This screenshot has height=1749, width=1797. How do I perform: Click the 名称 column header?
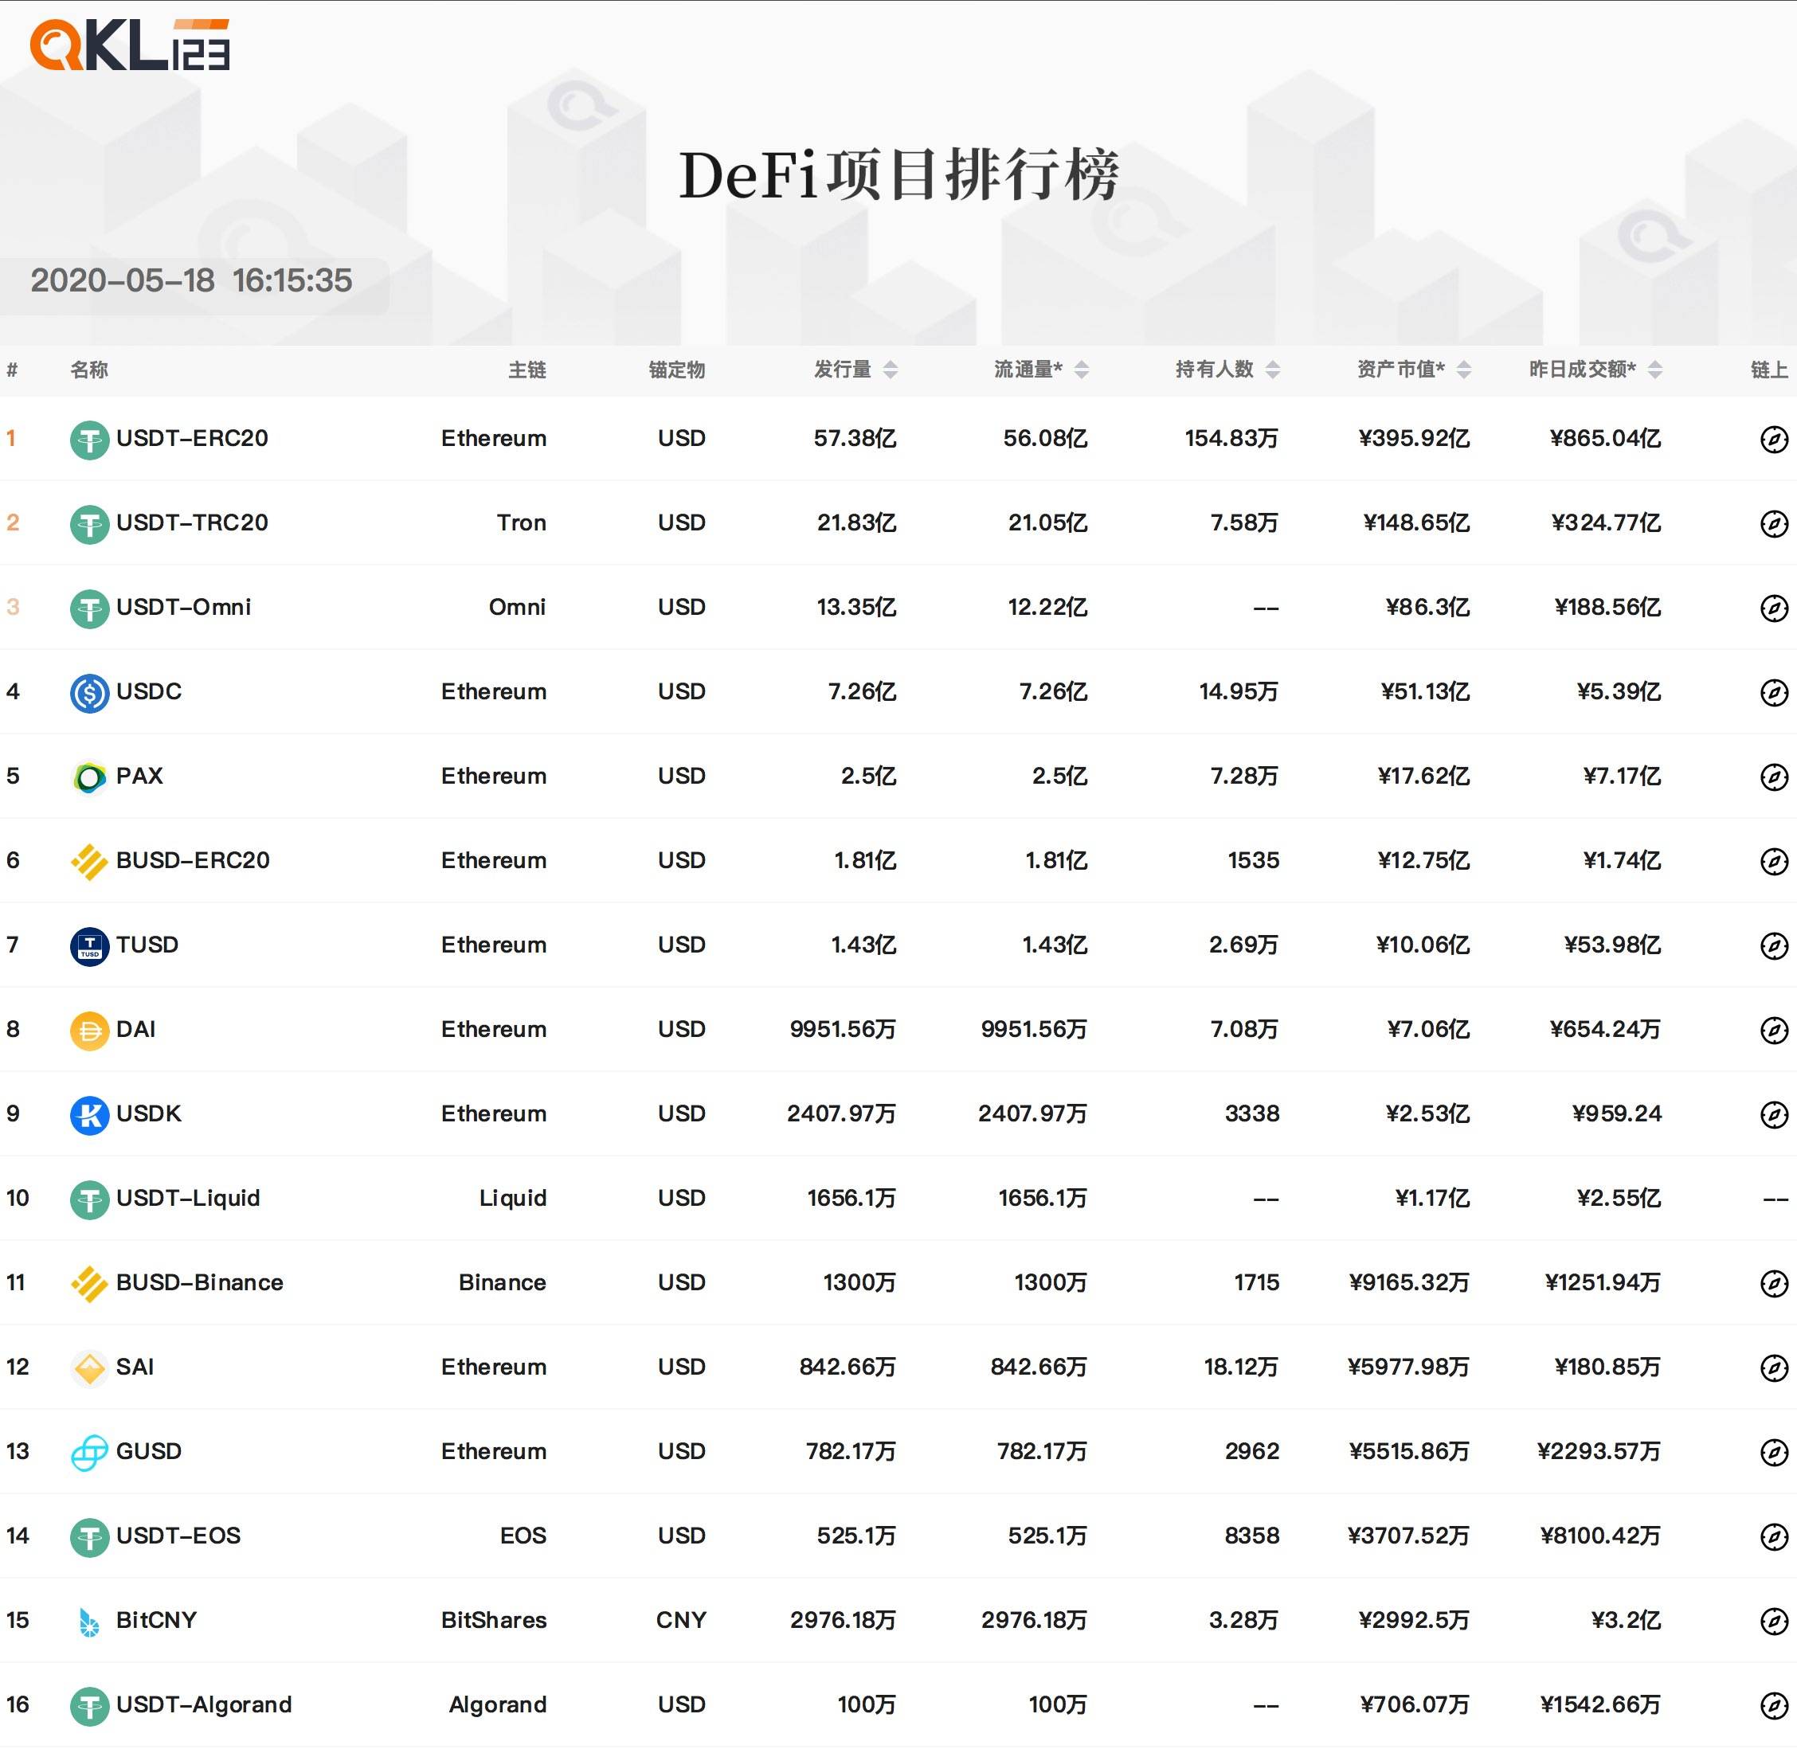[x=89, y=370]
